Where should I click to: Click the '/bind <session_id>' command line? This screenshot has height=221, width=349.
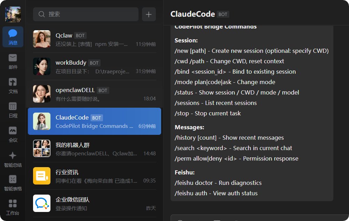[x=235, y=72]
